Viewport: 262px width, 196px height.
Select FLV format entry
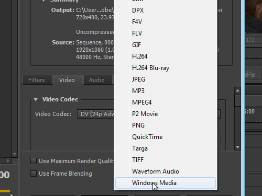coord(166,33)
